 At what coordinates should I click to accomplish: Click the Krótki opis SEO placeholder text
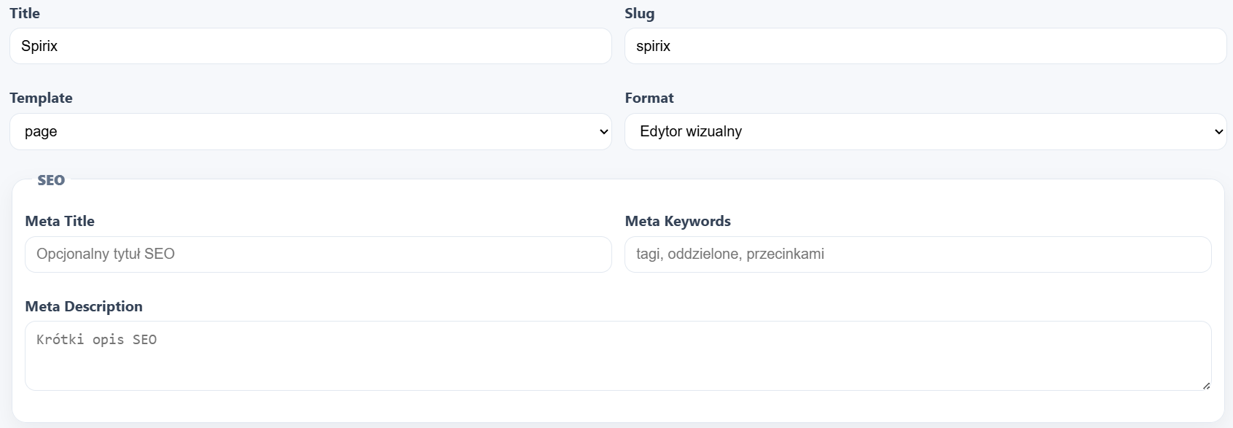(96, 340)
